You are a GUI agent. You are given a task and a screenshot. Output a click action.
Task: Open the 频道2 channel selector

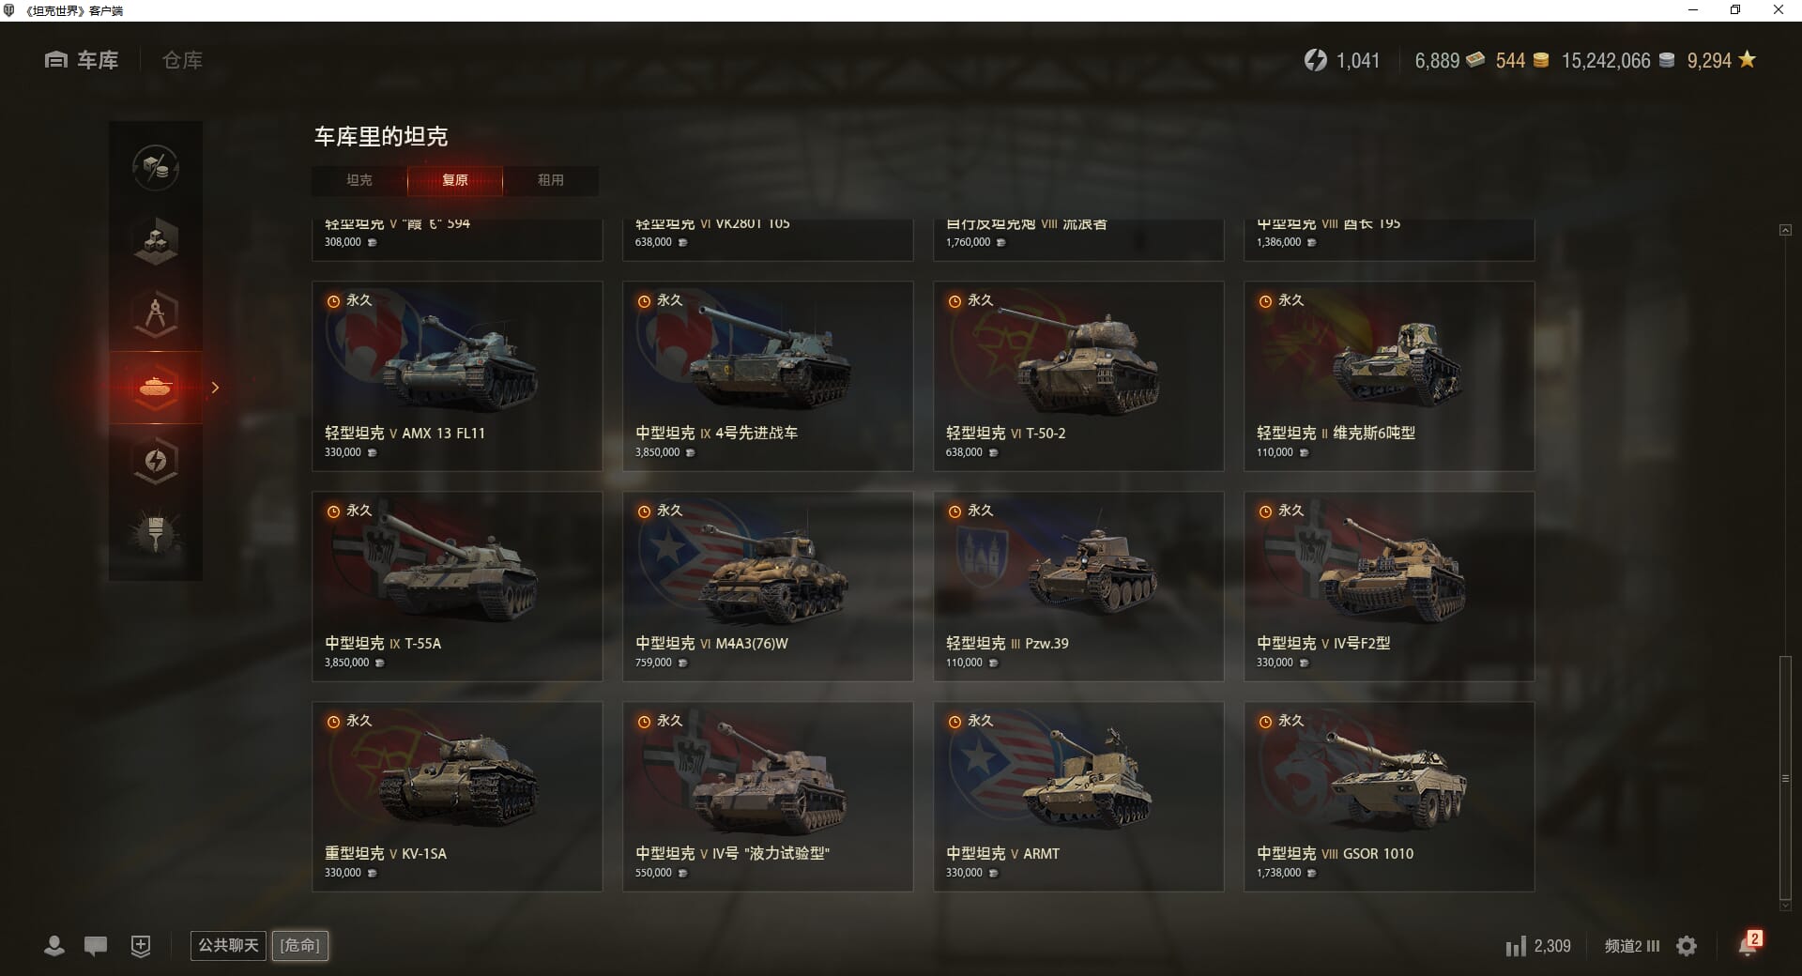pos(1632,946)
